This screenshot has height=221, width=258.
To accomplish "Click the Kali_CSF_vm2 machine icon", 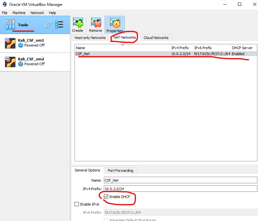I will click(x=10, y=62).
